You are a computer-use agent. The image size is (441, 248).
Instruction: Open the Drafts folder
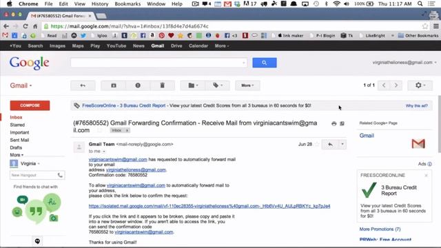coord(16,147)
